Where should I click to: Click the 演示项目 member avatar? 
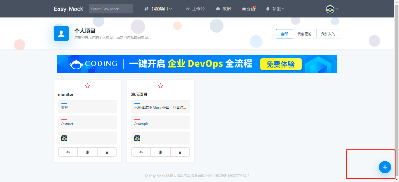click(x=137, y=138)
